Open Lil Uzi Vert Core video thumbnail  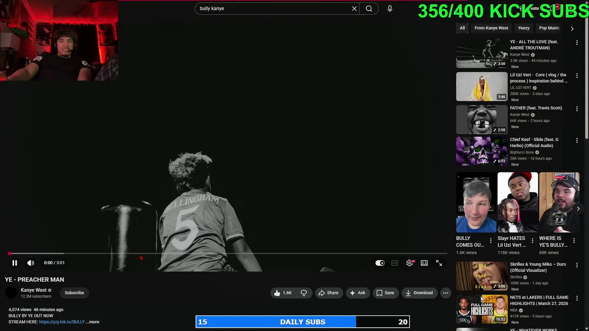(482, 86)
